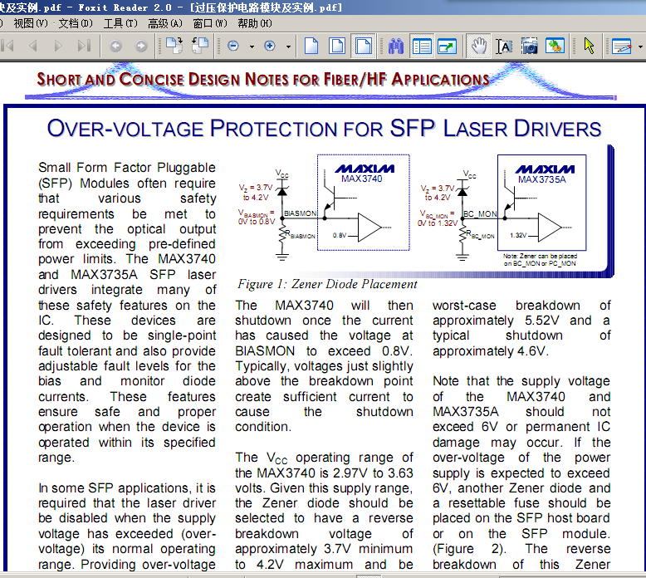
Task: Open the 窗口(W) menu
Action: tap(210, 23)
